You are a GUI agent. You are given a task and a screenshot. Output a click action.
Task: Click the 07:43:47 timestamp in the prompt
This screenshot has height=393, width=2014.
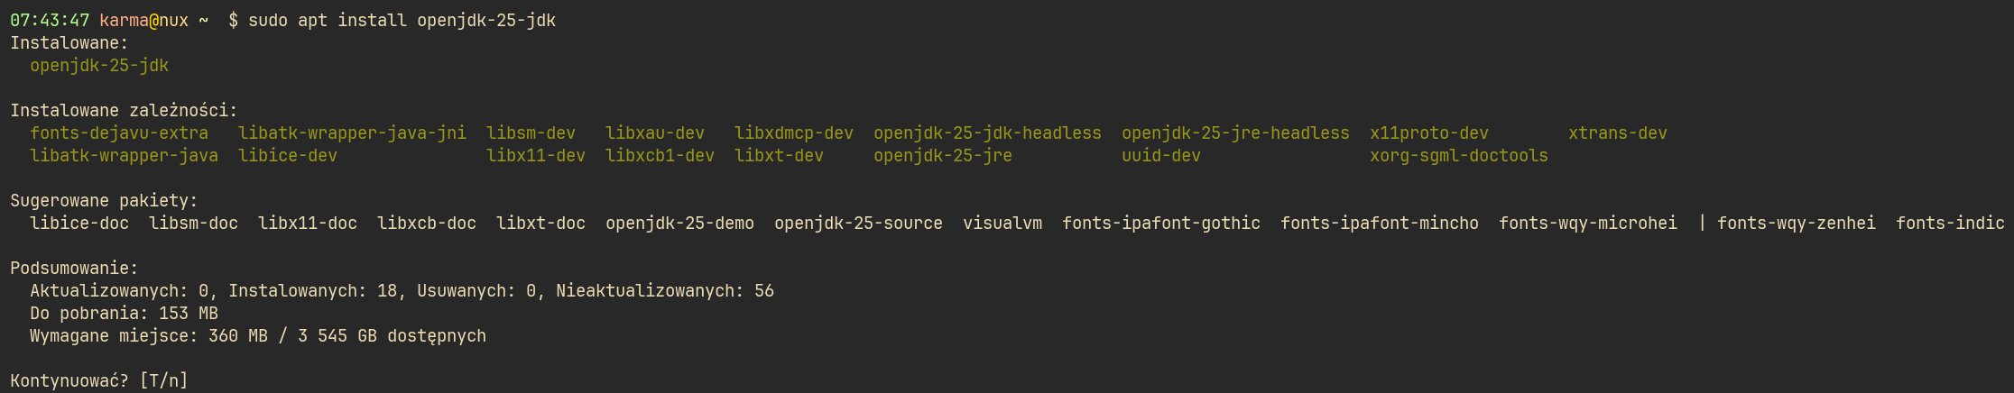click(x=50, y=21)
